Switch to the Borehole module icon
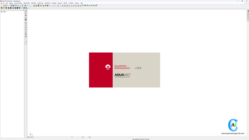This screenshot has height=140, width=249. click(4, 8)
